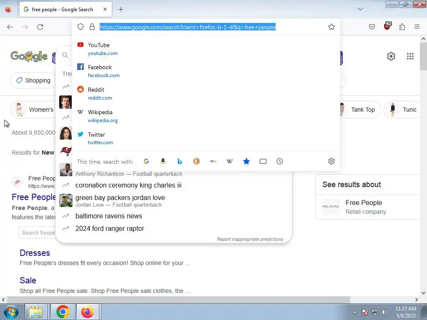The height and width of the screenshot is (320, 427).
Task: Click Anthony Richardson thumbnail in suggestions
Action: 66,170
